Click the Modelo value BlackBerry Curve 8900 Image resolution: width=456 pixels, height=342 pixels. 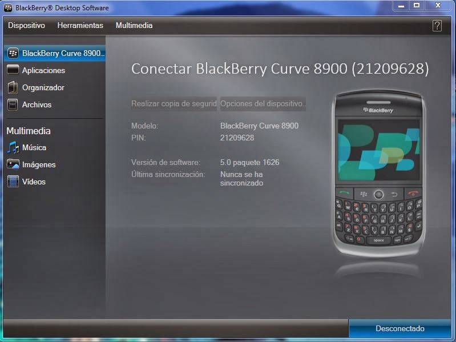coord(259,126)
